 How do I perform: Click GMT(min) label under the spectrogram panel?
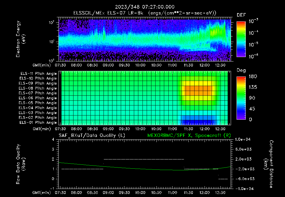(42, 65)
